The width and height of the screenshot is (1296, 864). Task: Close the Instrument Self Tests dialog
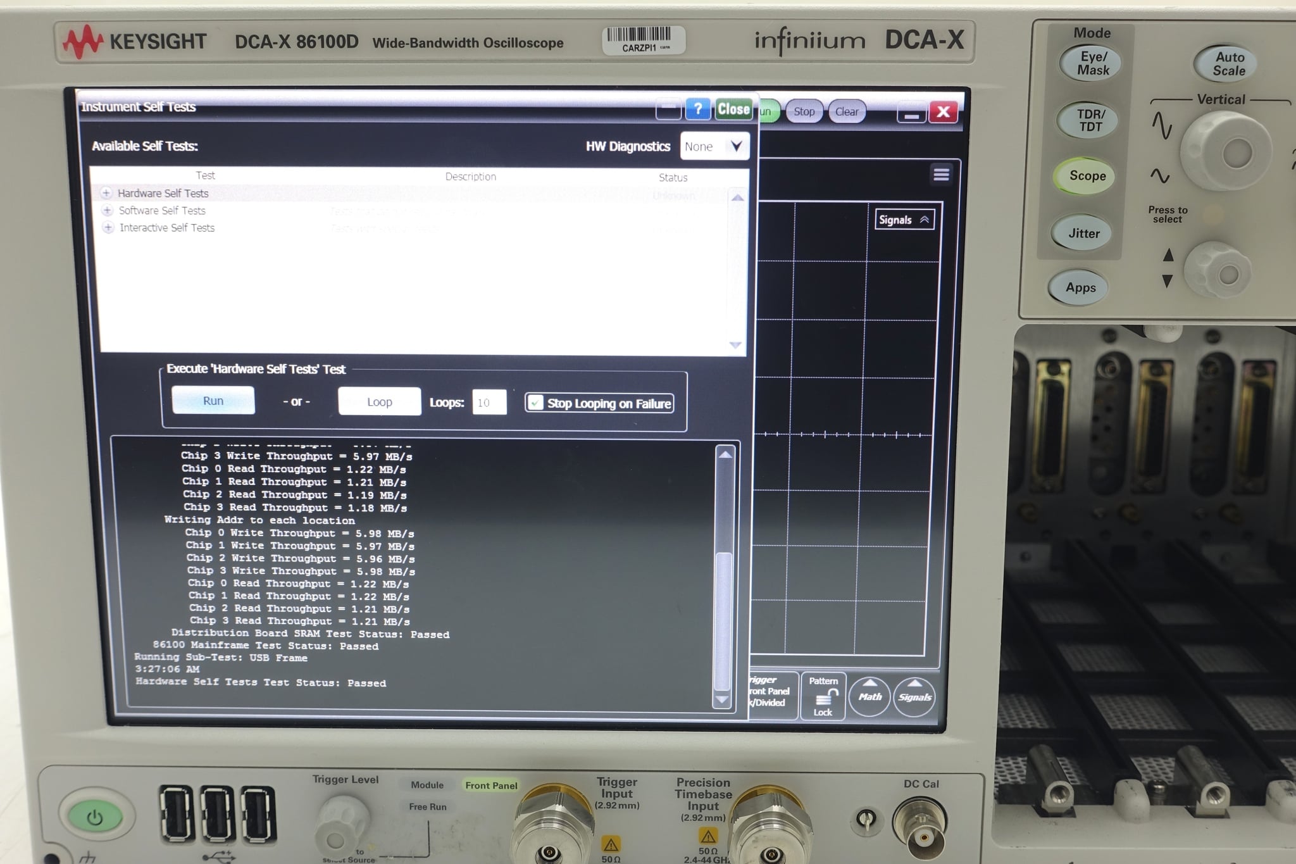733,109
